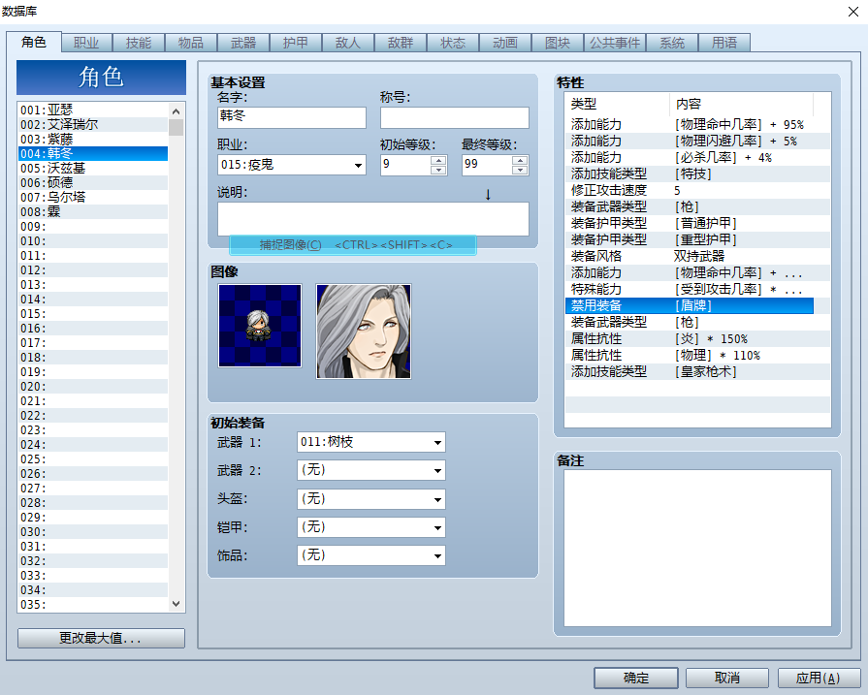Click the 内容 column header in traits
868x695 pixels.
tap(742, 104)
